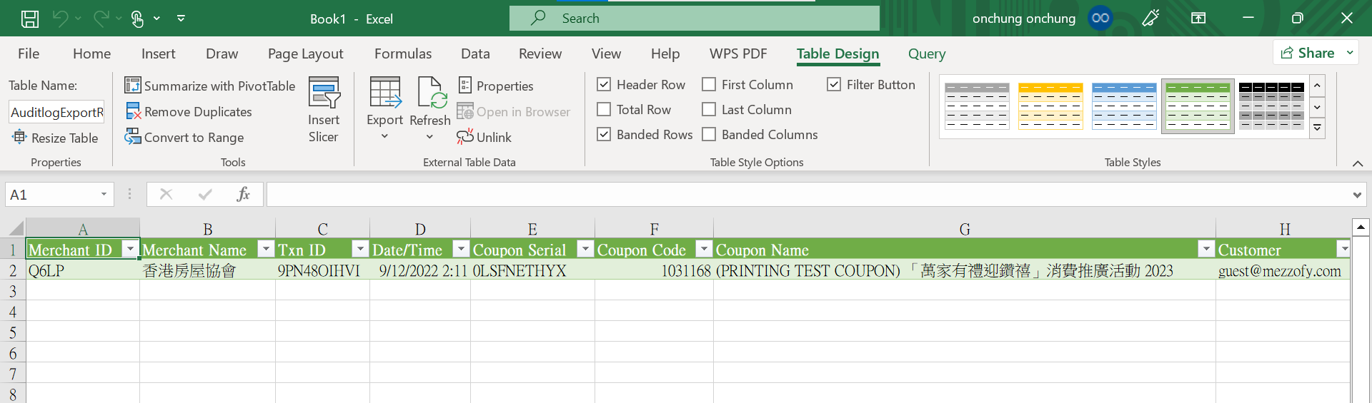Open Coupon Serial filter dropdown
This screenshot has height=403, width=1372.
point(585,249)
